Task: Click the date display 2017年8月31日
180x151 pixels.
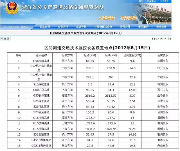Action: coord(11,27)
